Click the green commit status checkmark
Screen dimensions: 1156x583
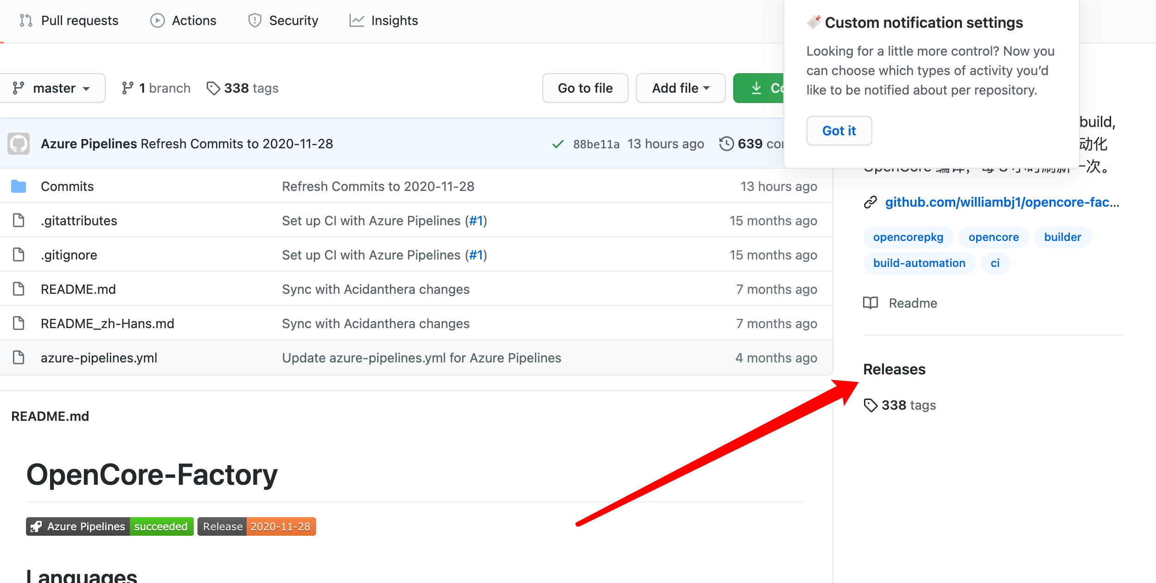[x=558, y=144]
